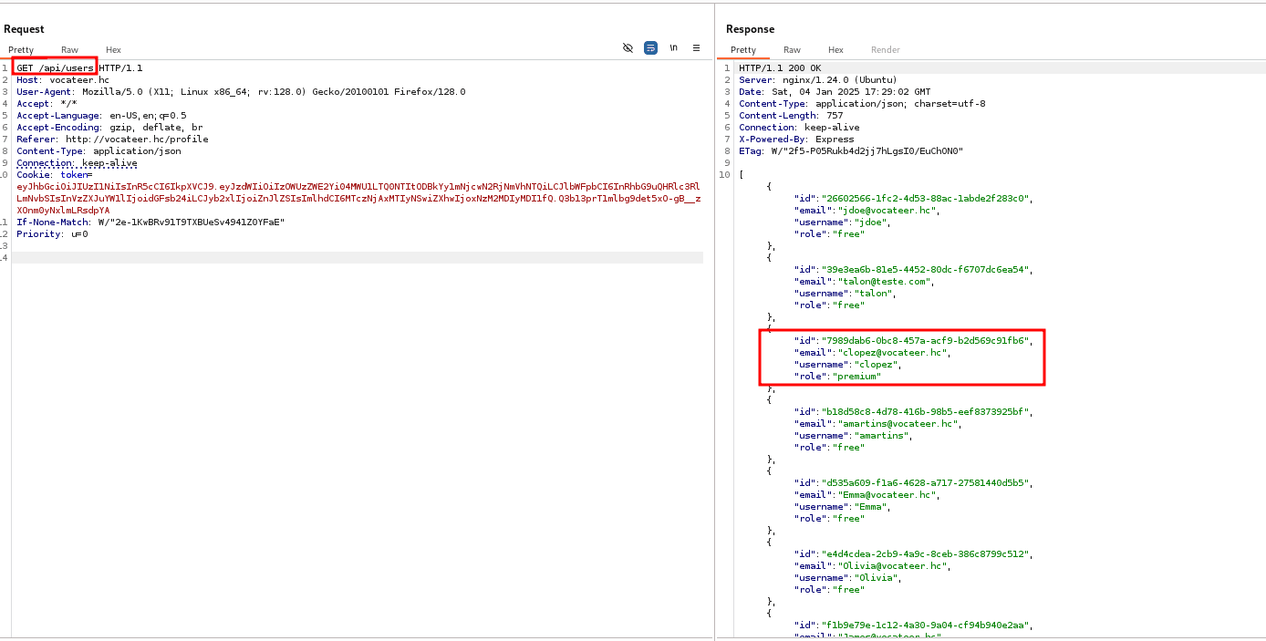Click the username "talon" value
Viewport: 1266px width, 641px height.
click(874, 294)
